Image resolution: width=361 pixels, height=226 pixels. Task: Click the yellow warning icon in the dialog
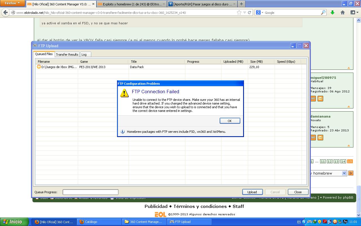point(124,93)
